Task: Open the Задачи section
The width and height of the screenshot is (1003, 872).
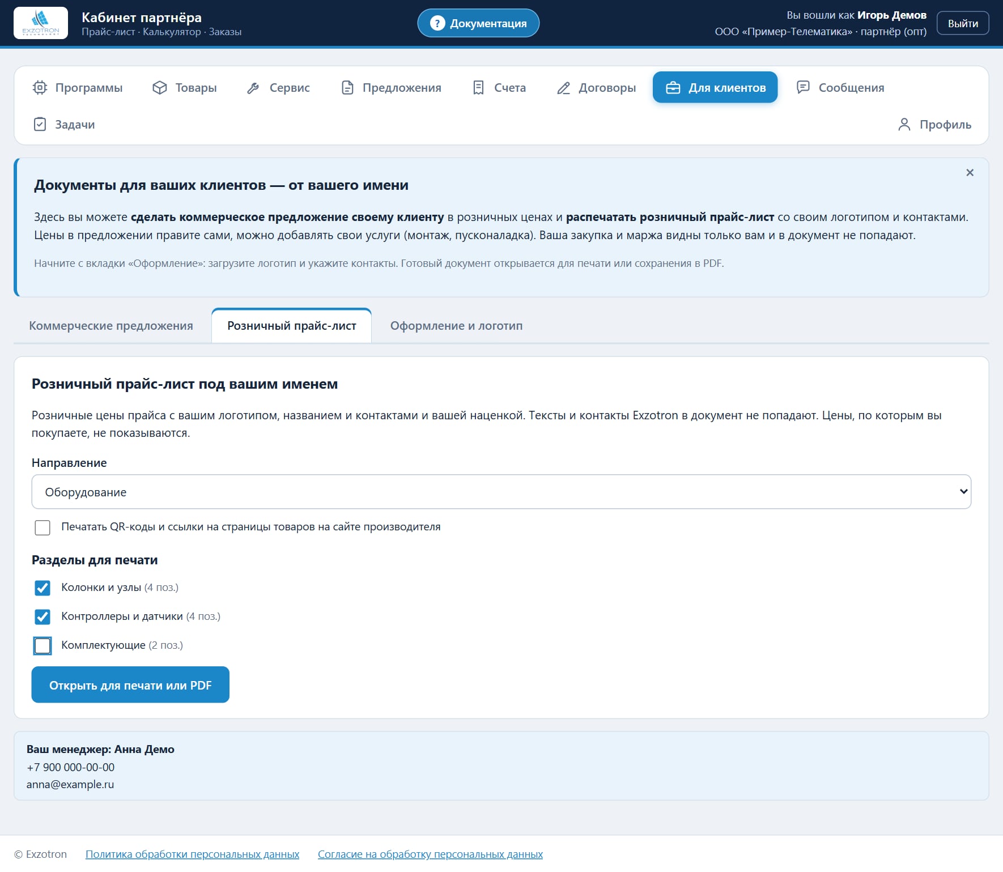Action: pyautogui.click(x=64, y=125)
